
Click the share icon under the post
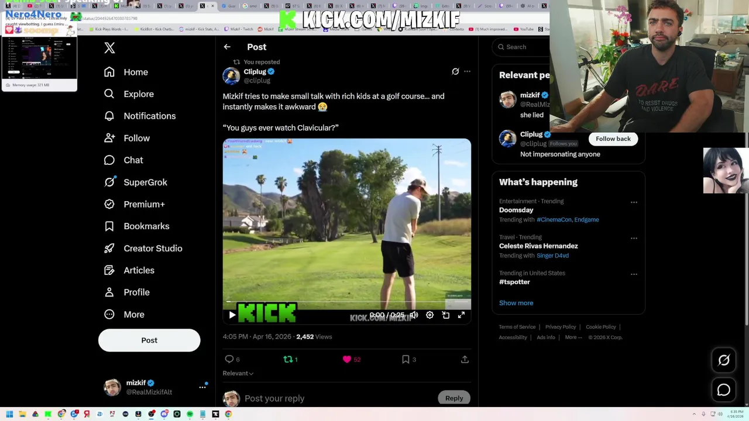click(x=465, y=359)
